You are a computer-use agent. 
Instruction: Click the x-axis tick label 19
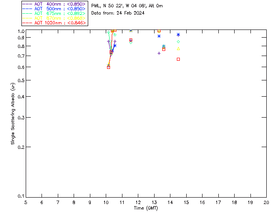(x=250, y=202)
